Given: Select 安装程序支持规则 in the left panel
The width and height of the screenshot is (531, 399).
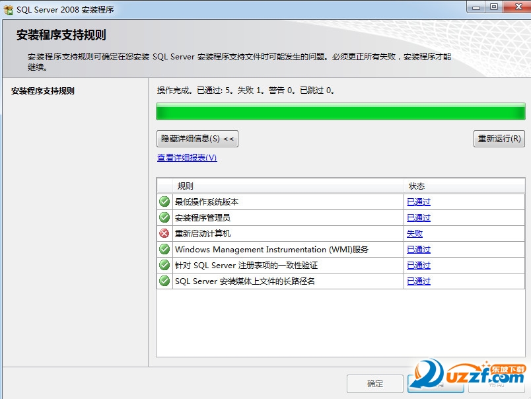Looking at the screenshot, I should (x=43, y=91).
